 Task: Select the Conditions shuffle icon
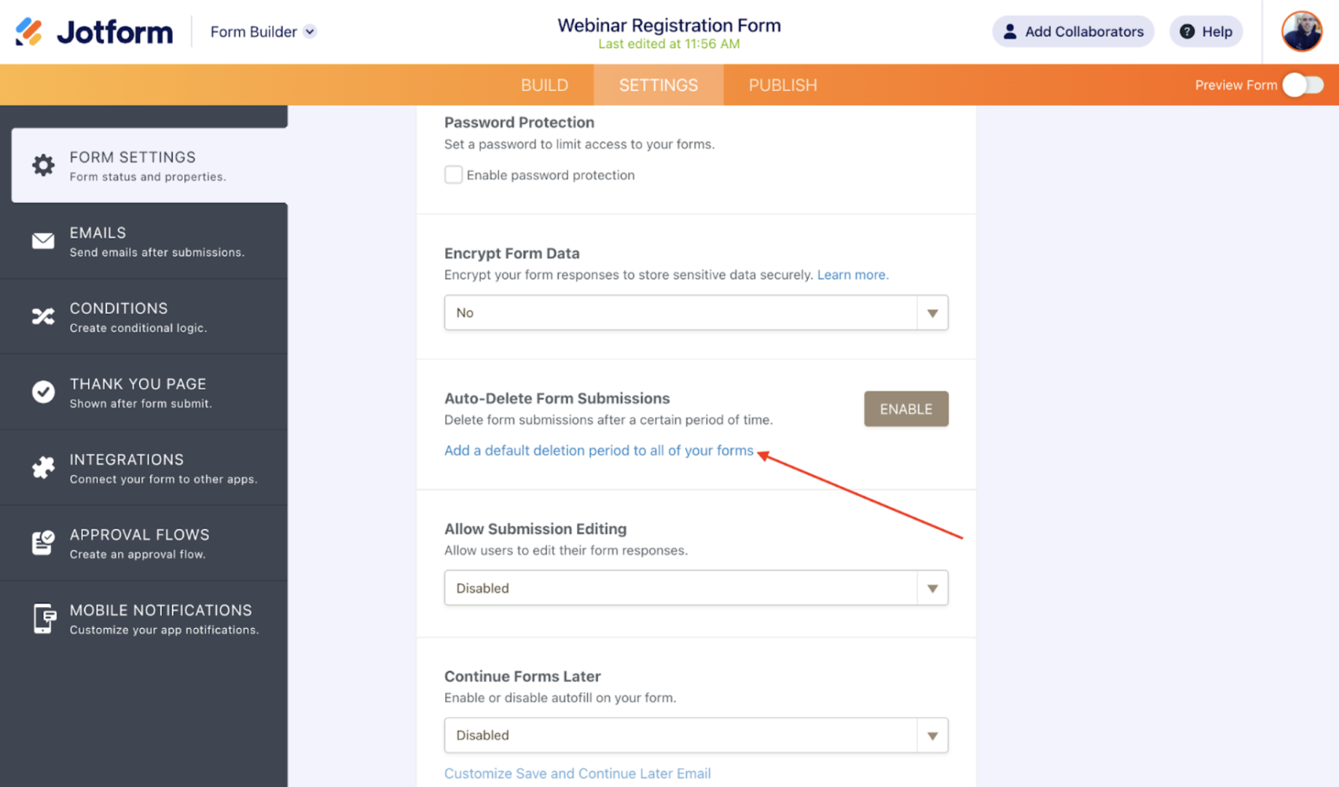click(x=43, y=316)
